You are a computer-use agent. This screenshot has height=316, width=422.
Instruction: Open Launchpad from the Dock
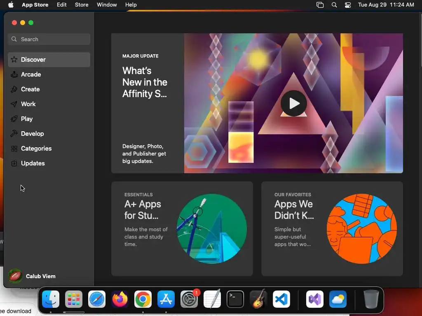tap(74, 299)
